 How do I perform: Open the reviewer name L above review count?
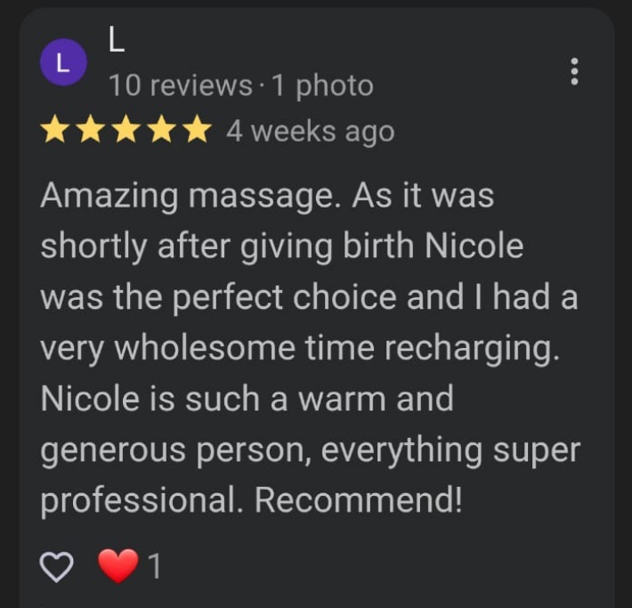[117, 39]
